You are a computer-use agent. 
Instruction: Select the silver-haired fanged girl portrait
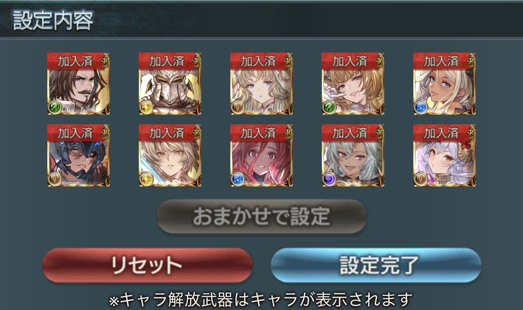(353, 155)
